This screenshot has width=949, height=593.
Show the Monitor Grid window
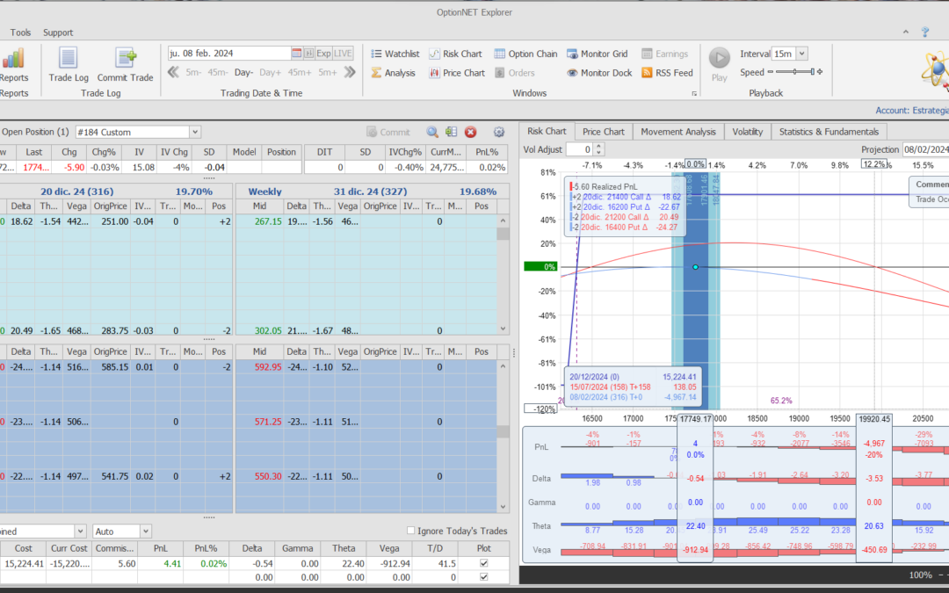click(x=597, y=54)
